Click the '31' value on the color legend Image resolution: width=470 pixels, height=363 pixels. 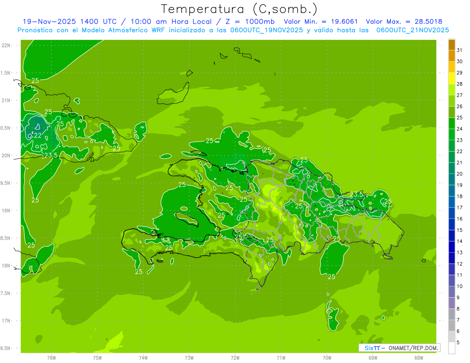coord(459,50)
